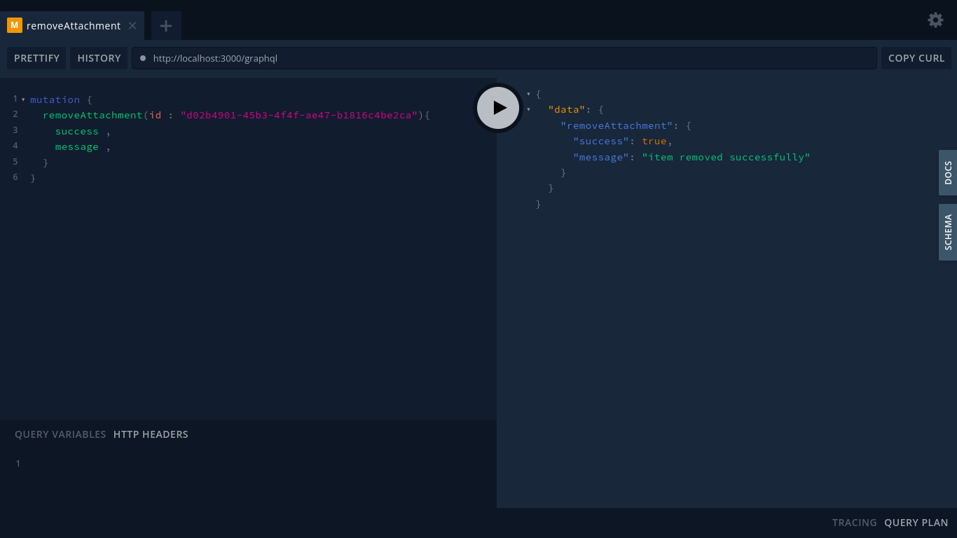Close the removeAttachment tab
The image size is (957, 538).
[132, 25]
